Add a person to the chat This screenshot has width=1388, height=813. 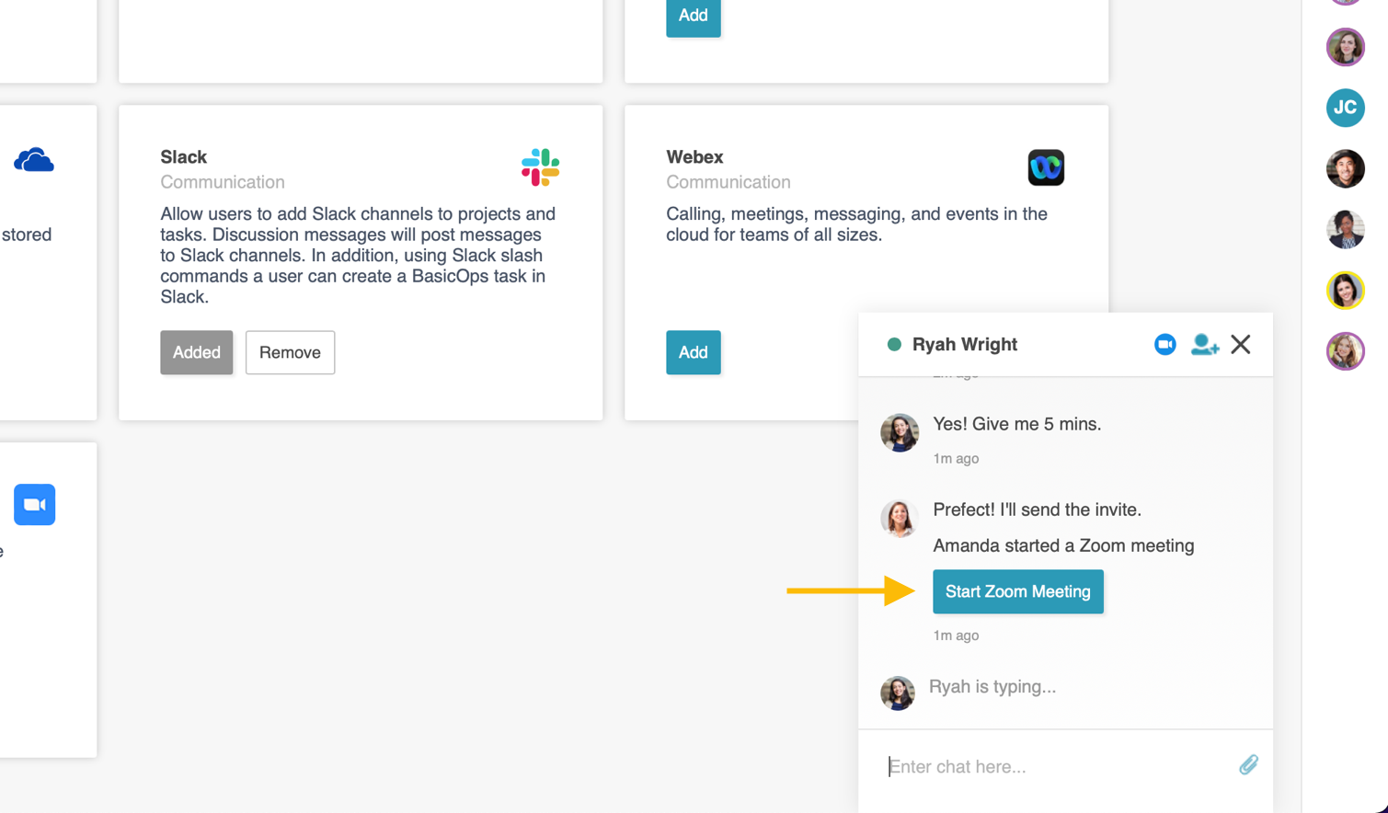click(1205, 344)
